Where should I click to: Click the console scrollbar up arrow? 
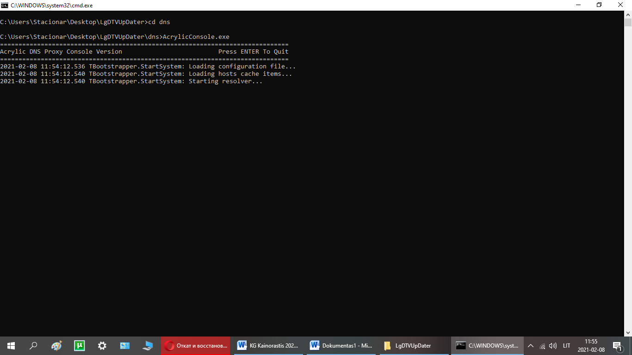(x=628, y=15)
